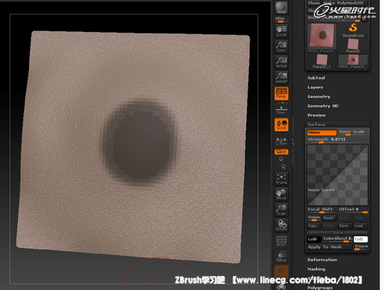
Task: Adjust Noise slider beside Reset
Action: pos(314,218)
